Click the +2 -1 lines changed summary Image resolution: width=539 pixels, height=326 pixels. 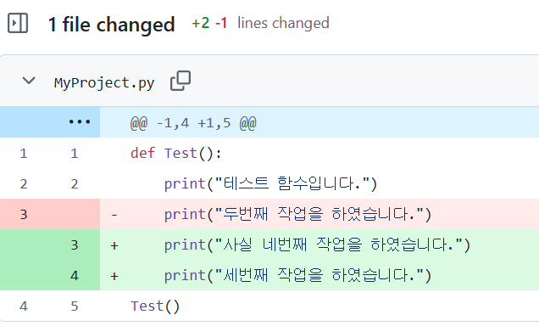(x=260, y=23)
